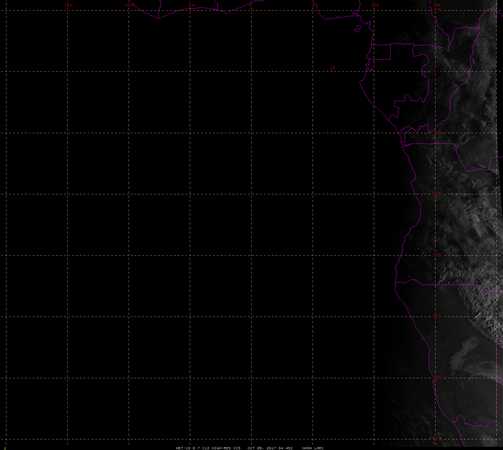Image resolution: width=503 pixels, height=450 pixels.
Task: Click the NASA LARC credit text
Action: coord(313,448)
